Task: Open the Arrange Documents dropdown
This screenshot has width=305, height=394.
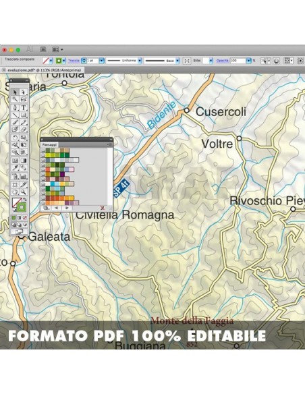Action: click(x=57, y=49)
